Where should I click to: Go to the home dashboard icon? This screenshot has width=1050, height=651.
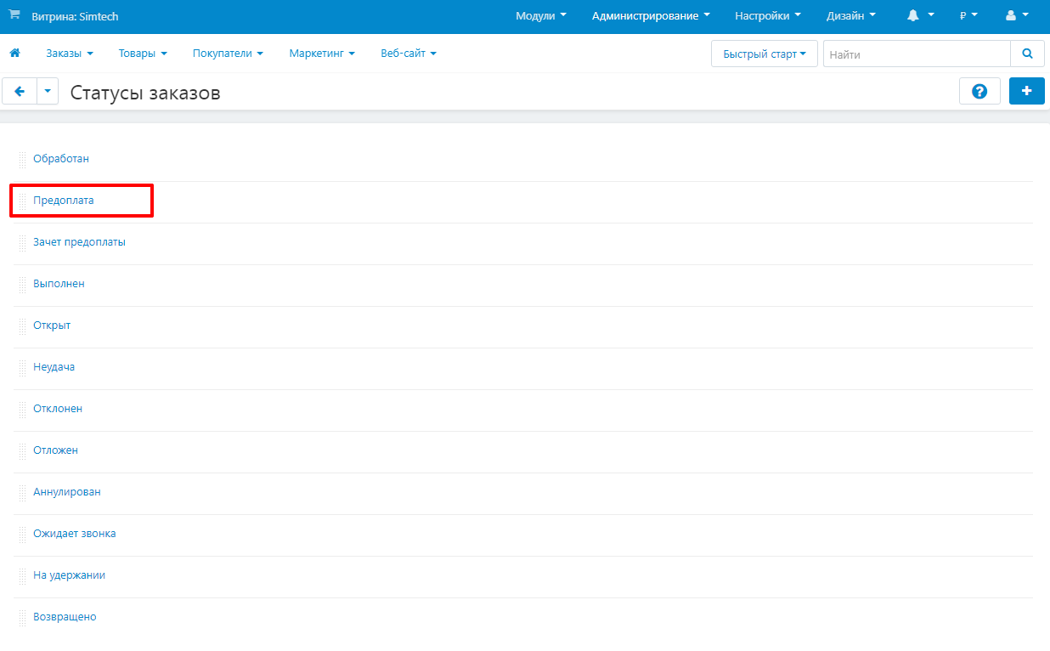tap(14, 54)
